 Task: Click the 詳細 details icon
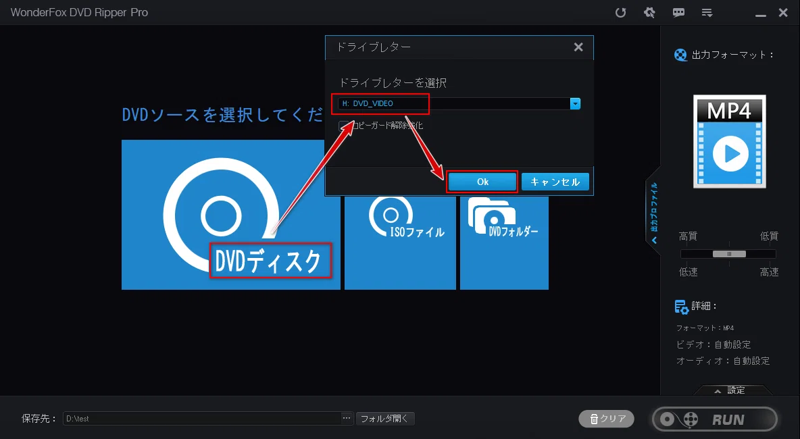point(682,307)
